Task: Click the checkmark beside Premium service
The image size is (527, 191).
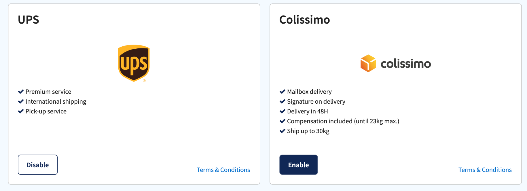Action: [21, 92]
